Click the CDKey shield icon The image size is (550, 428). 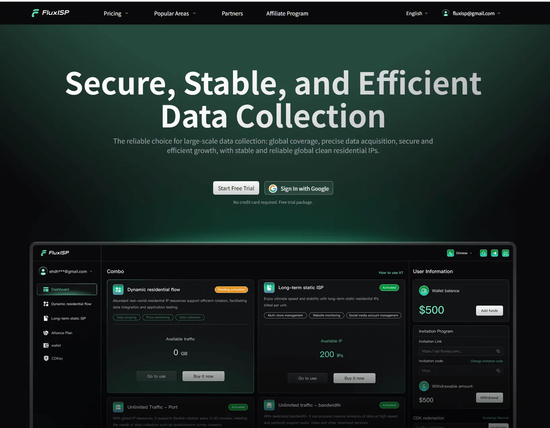tap(46, 358)
